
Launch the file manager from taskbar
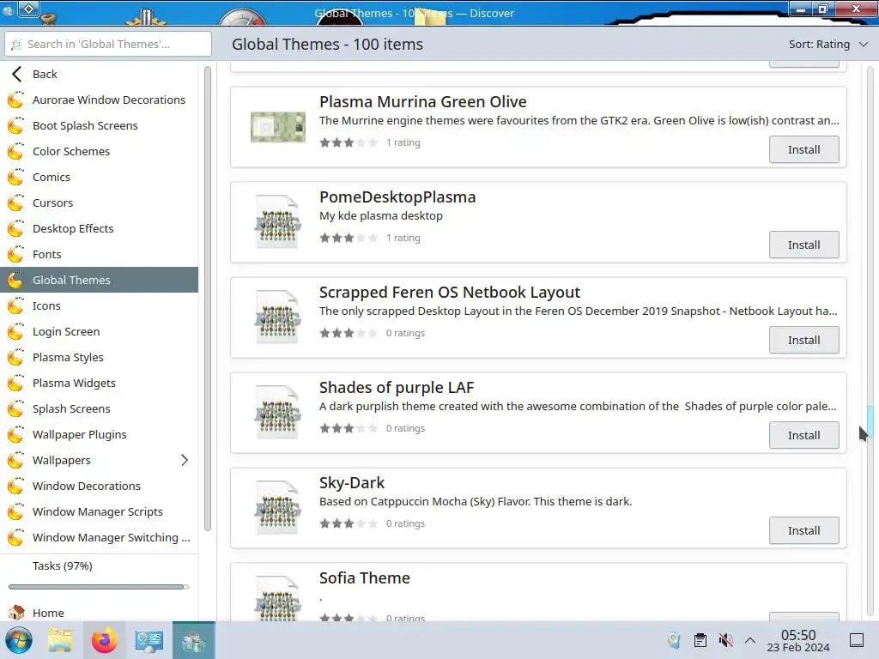60,640
